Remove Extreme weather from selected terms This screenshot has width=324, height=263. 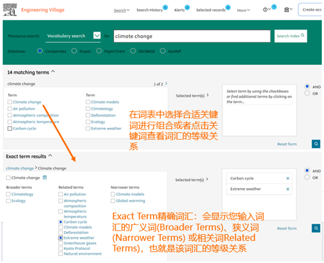288,189
